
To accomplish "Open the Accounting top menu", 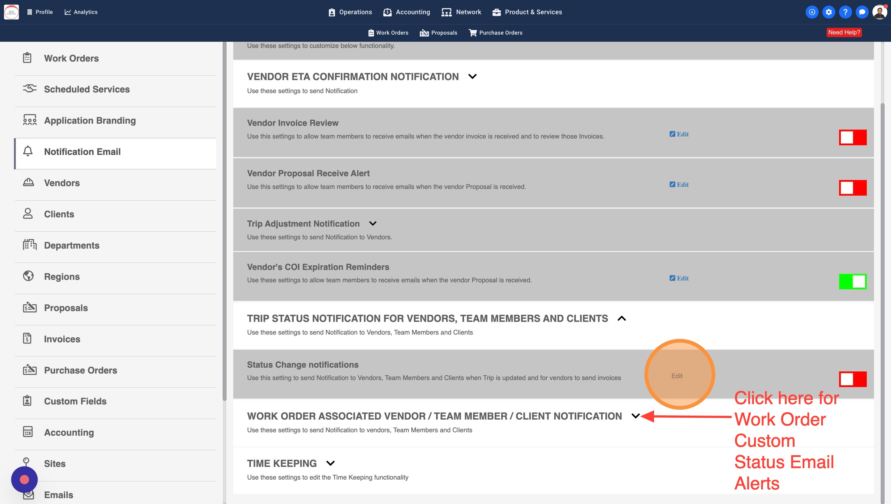I will click(x=407, y=12).
